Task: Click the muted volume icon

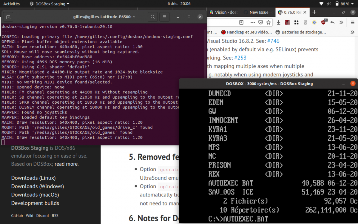Action: click(x=329, y=4)
